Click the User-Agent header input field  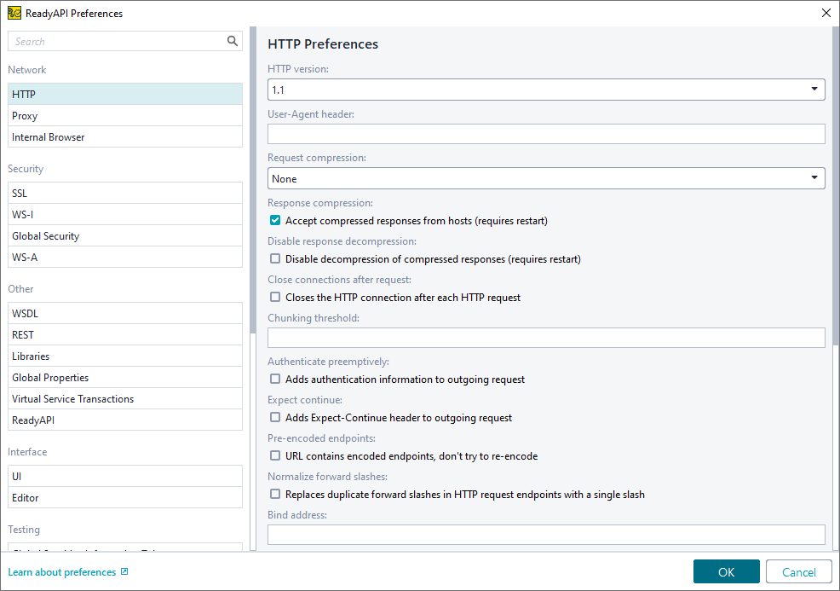(546, 134)
